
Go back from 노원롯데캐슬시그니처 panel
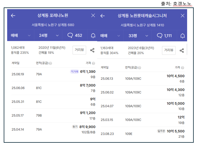tap(102, 16)
